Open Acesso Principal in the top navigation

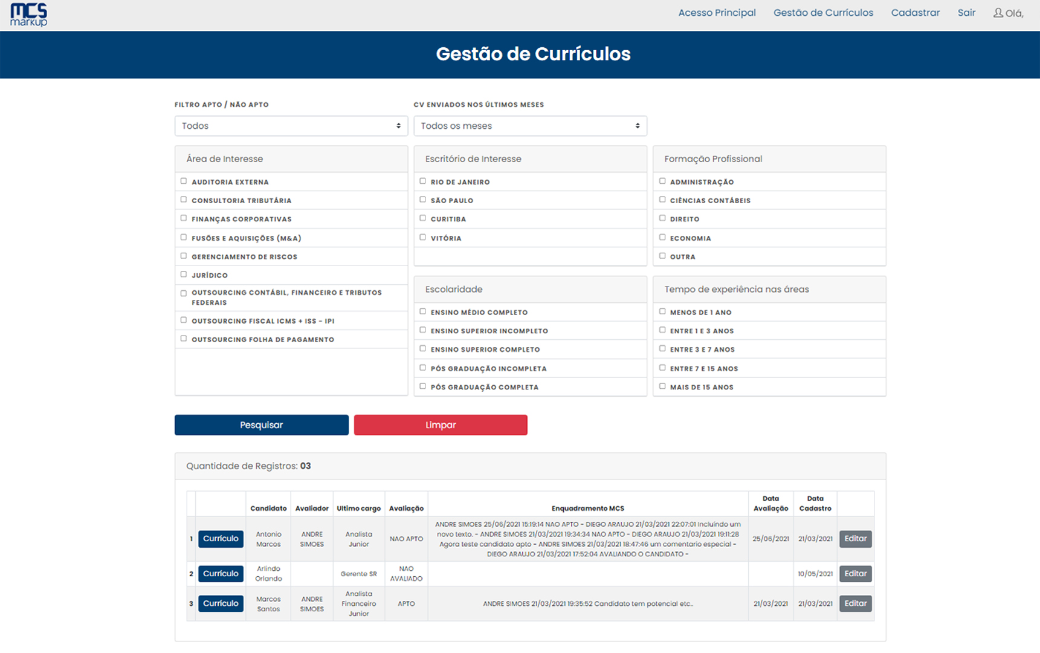(717, 13)
